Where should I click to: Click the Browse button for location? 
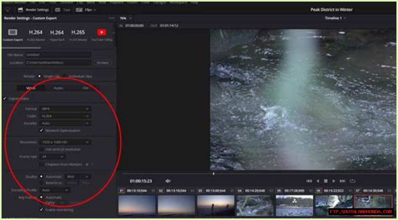(x=103, y=63)
